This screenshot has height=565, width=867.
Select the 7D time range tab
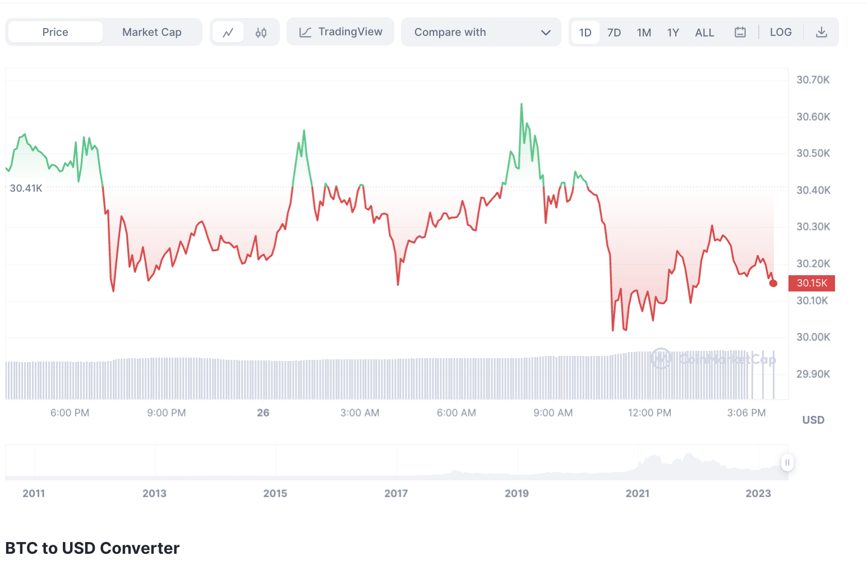(614, 33)
